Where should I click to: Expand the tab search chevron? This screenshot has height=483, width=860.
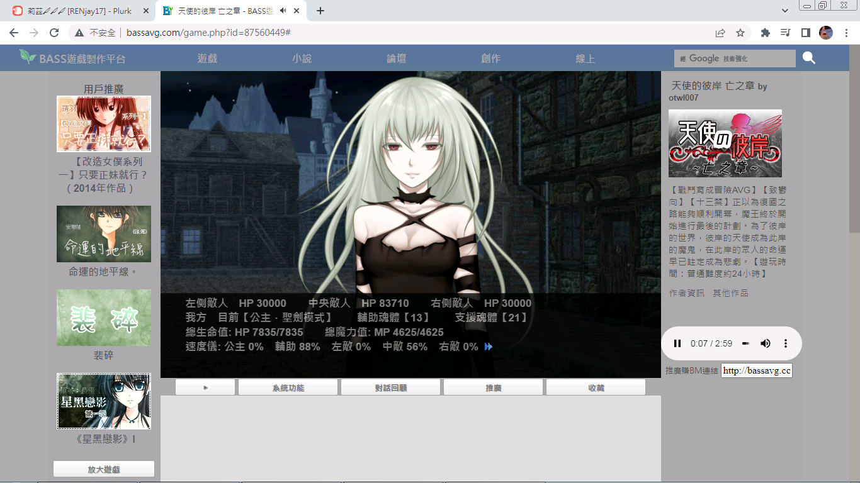(785, 11)
